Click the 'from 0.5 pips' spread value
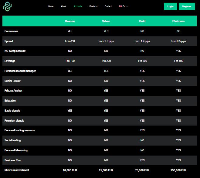200x178 pixels. [x=178, y=41]
